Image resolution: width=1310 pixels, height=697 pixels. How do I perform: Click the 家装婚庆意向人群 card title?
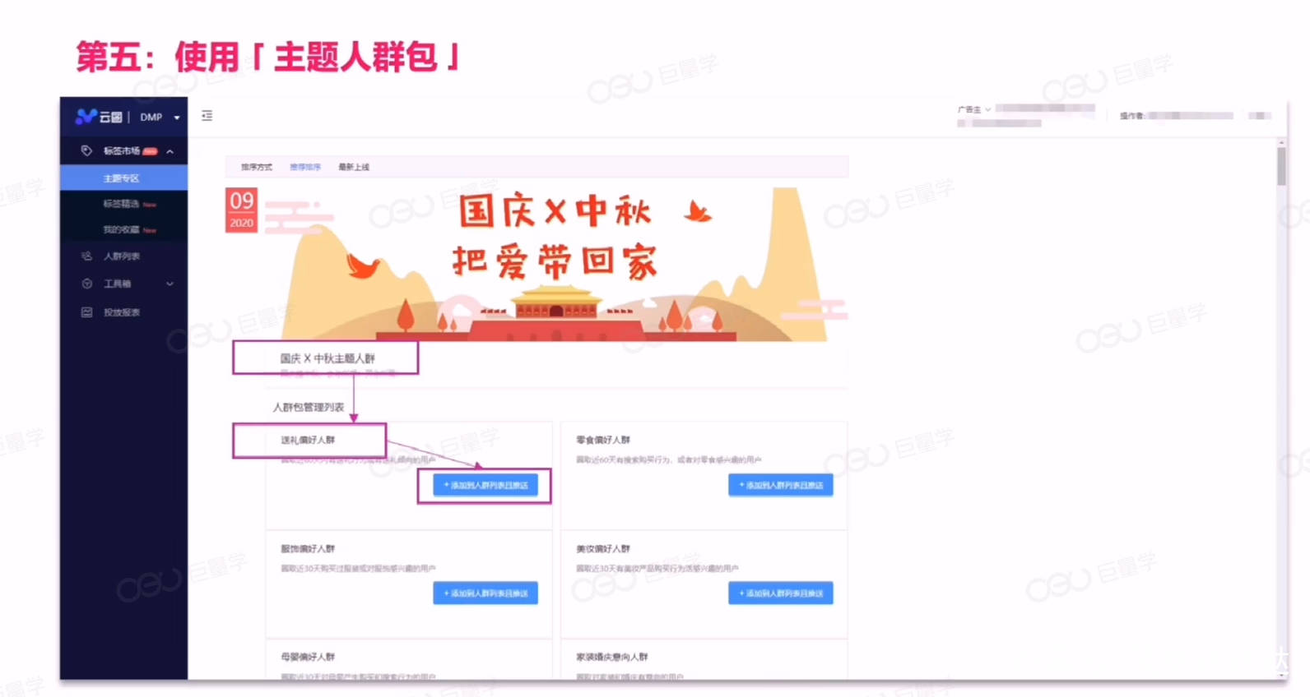pyautogui.click(x=612, y=657)
